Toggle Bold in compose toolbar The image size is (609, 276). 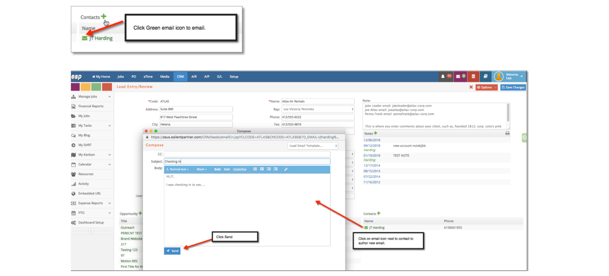217,169
